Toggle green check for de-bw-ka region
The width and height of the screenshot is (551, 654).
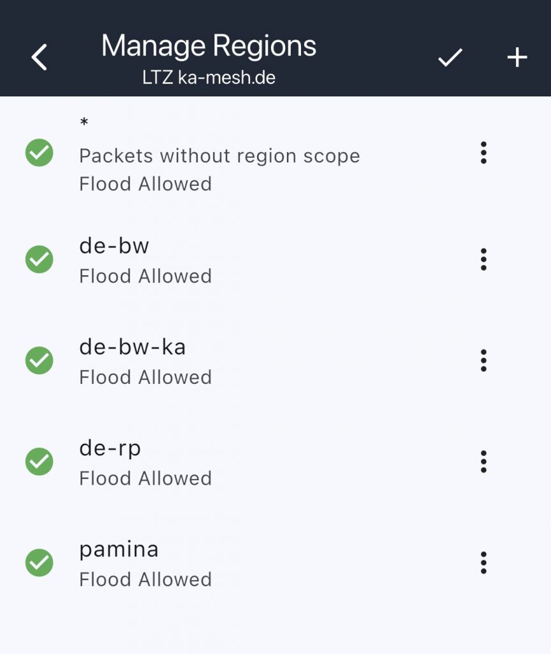[40, 361]
